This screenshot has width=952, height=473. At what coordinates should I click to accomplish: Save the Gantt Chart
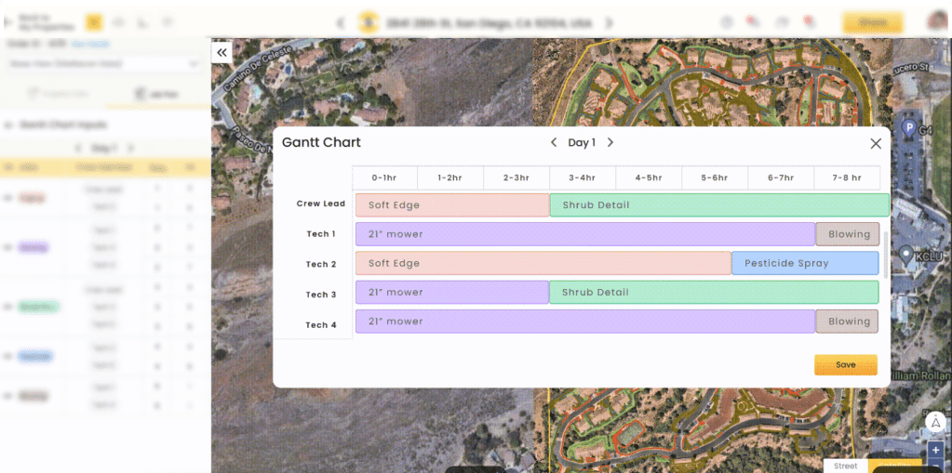[x=845, y=365]
